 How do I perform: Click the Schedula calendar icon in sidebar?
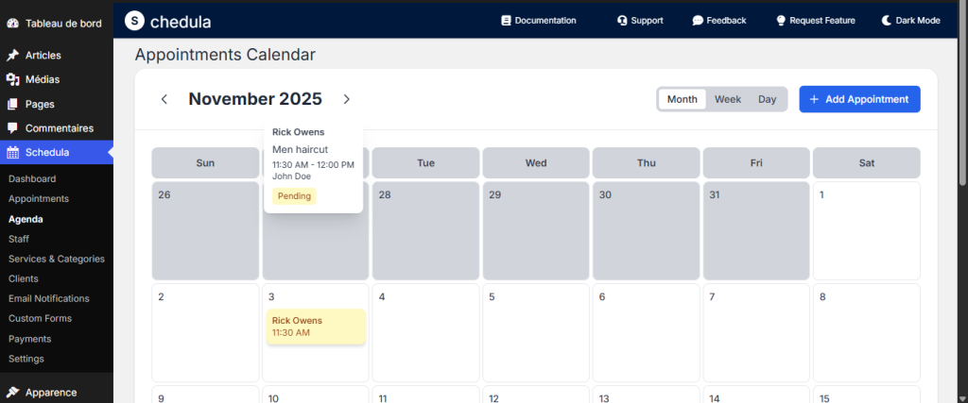13,152
